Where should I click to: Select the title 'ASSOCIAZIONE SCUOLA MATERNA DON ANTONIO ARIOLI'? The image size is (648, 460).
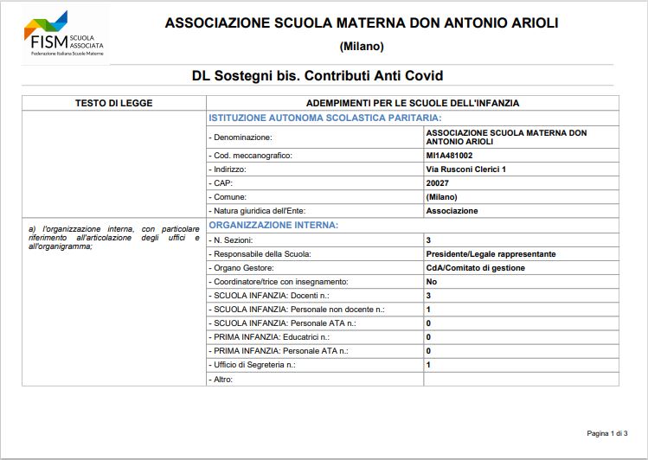click(x=362, y=22)
